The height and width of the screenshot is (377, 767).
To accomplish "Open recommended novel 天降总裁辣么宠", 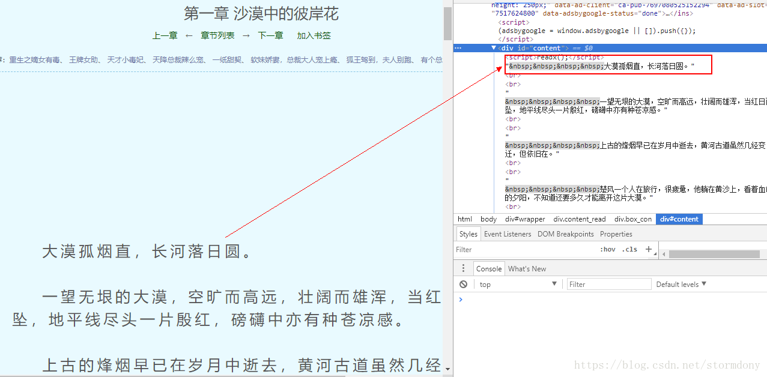I will click(x=178, y=59).
